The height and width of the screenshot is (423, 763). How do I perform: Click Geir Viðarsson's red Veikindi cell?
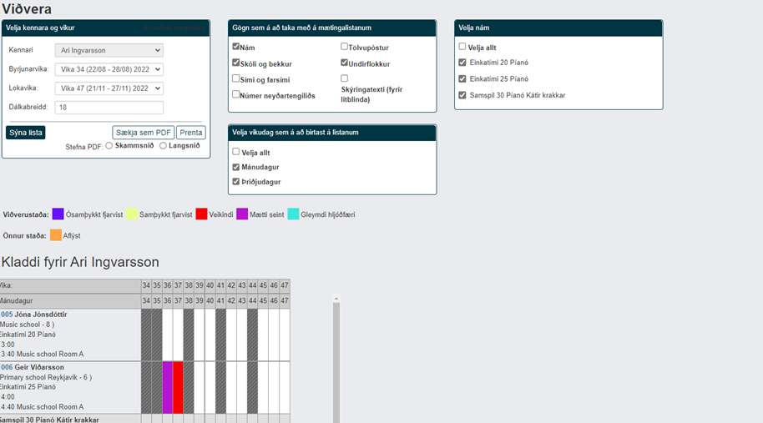178,387
